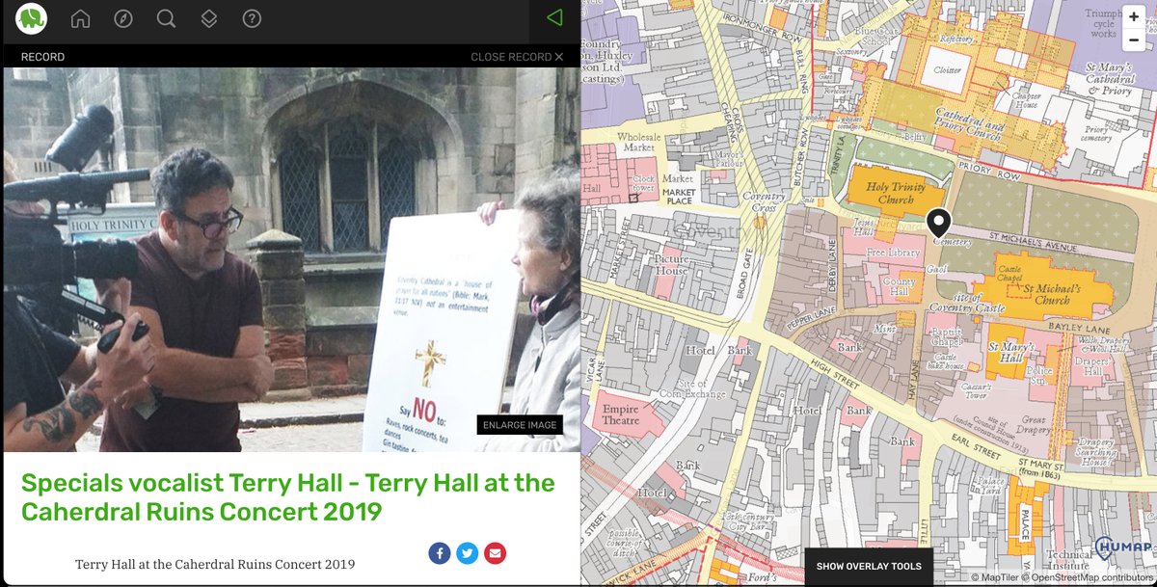Open the Collections layers icon
Viewport: 1157px width, 587px height.
[x=209, y=17]
